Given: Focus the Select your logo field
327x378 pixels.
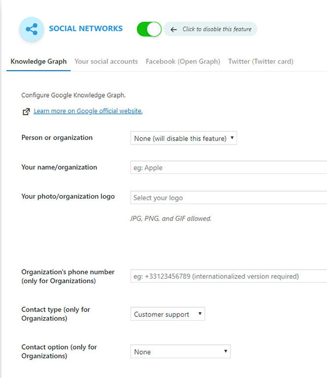Looking at the screenshot, I should pos(229,198).
